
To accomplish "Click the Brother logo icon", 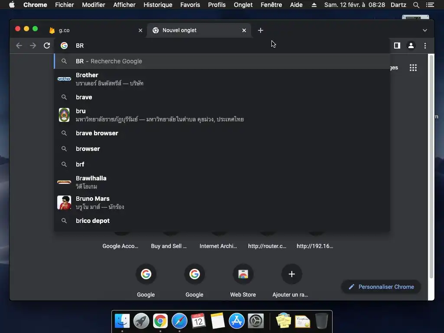I will [64, 79].
